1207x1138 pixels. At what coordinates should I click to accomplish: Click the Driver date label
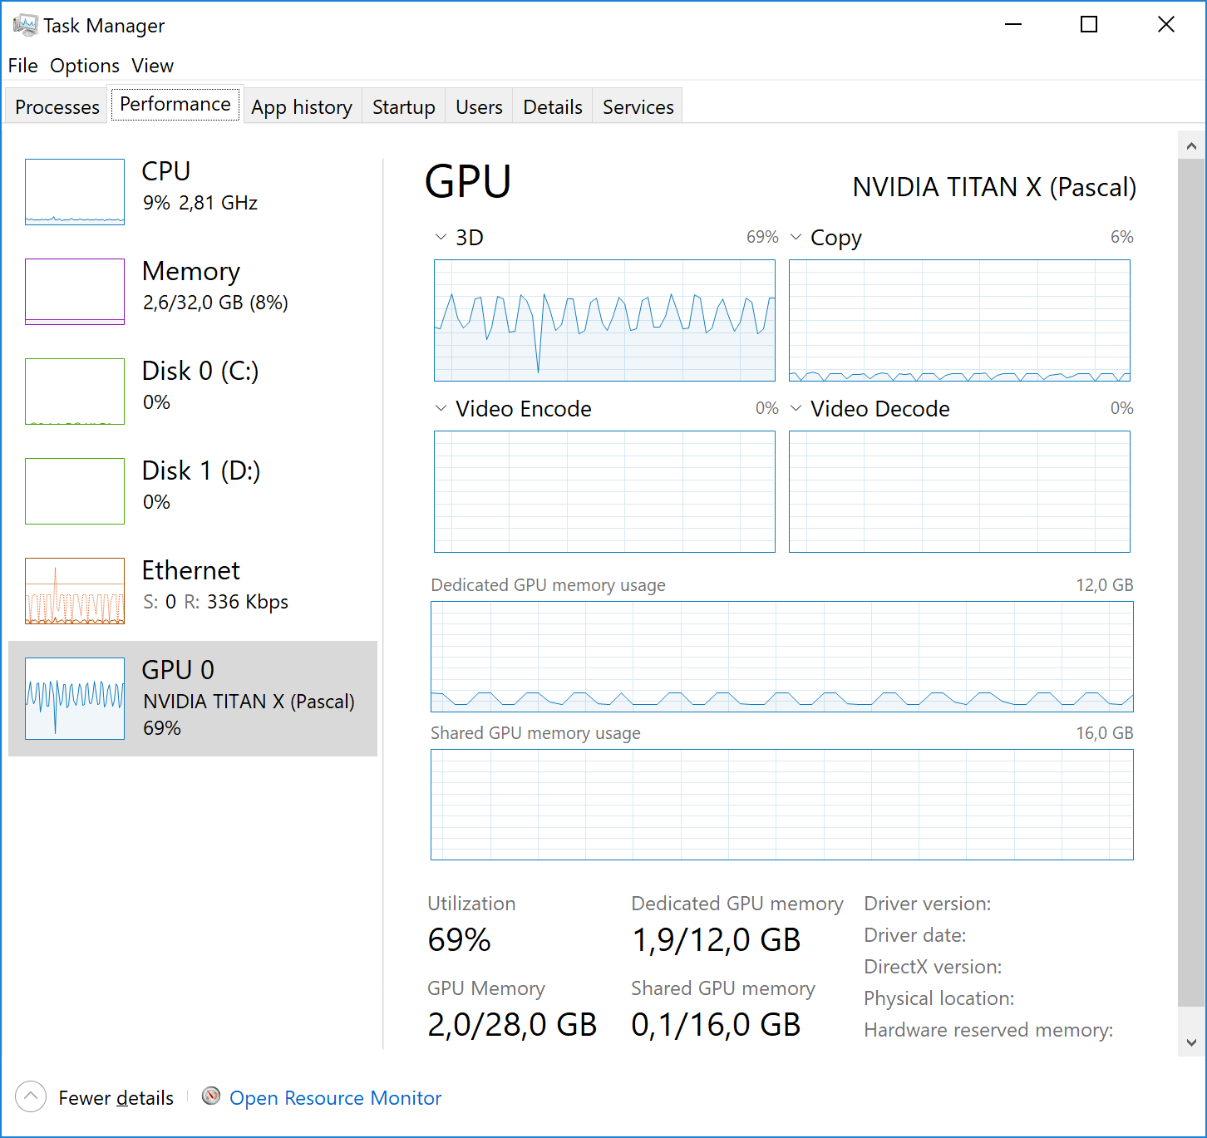click(x=915, y=935)
